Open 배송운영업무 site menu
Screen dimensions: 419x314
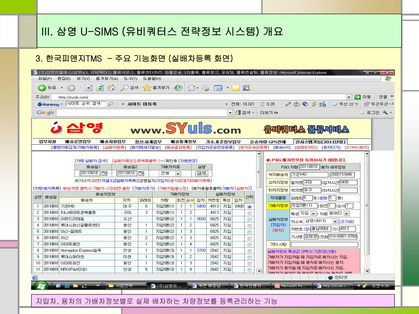(78, 142)
